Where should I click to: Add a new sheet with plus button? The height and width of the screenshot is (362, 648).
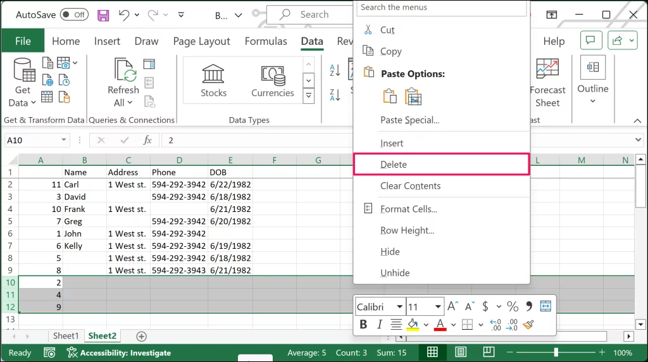click(x=141, y=337)
